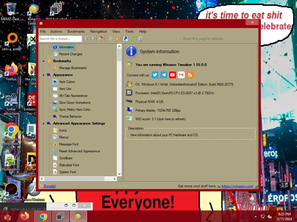This screenshot has height=222, width=297.
Task: Select Recent Changes in the tree
Action: (x=70, y=54)
